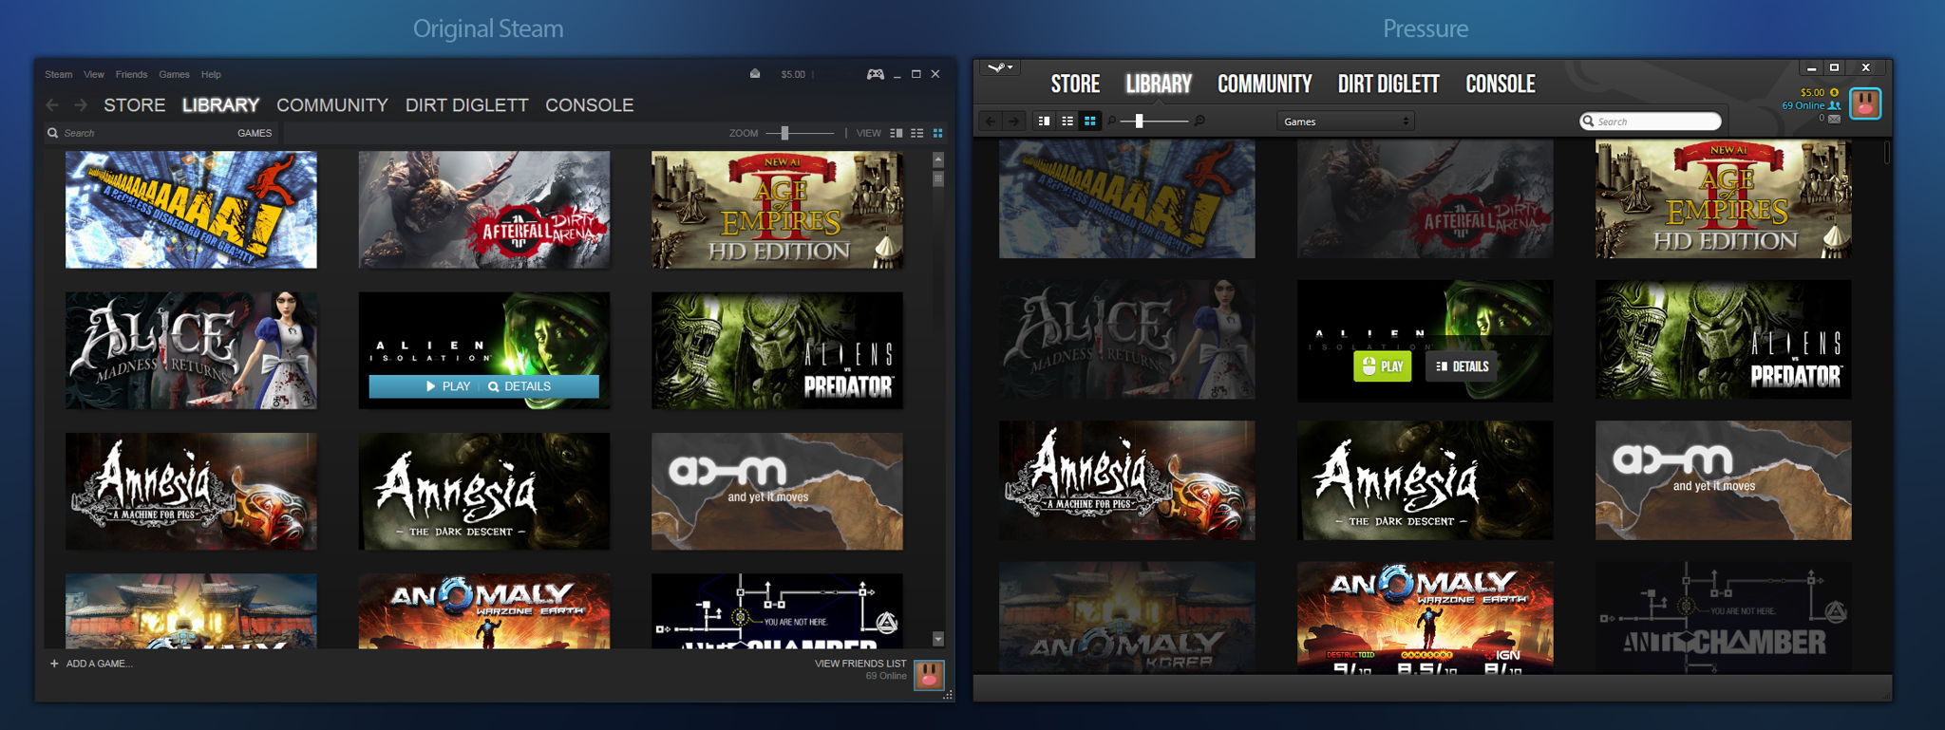This screenshot has width=1945, height=730.
Task: Click Pressure's zoom-in magnifier icon
Action: tap(1199, 121)
